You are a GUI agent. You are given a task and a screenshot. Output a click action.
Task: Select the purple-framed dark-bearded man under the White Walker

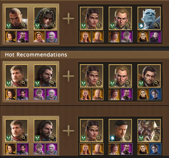click(x=155, y=37)
